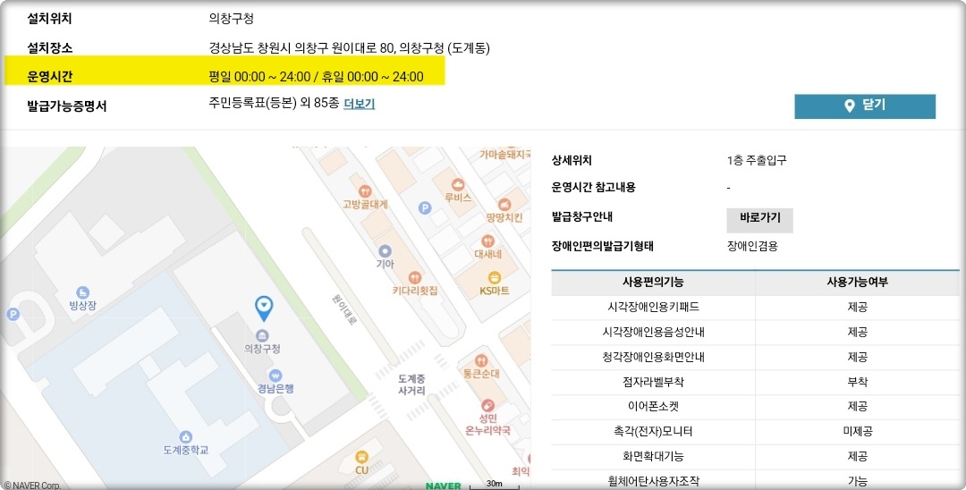The width and height of the screenshot is (966, 490).
Task: Click the KS마트 shop icon
Action: pos(494,277)
